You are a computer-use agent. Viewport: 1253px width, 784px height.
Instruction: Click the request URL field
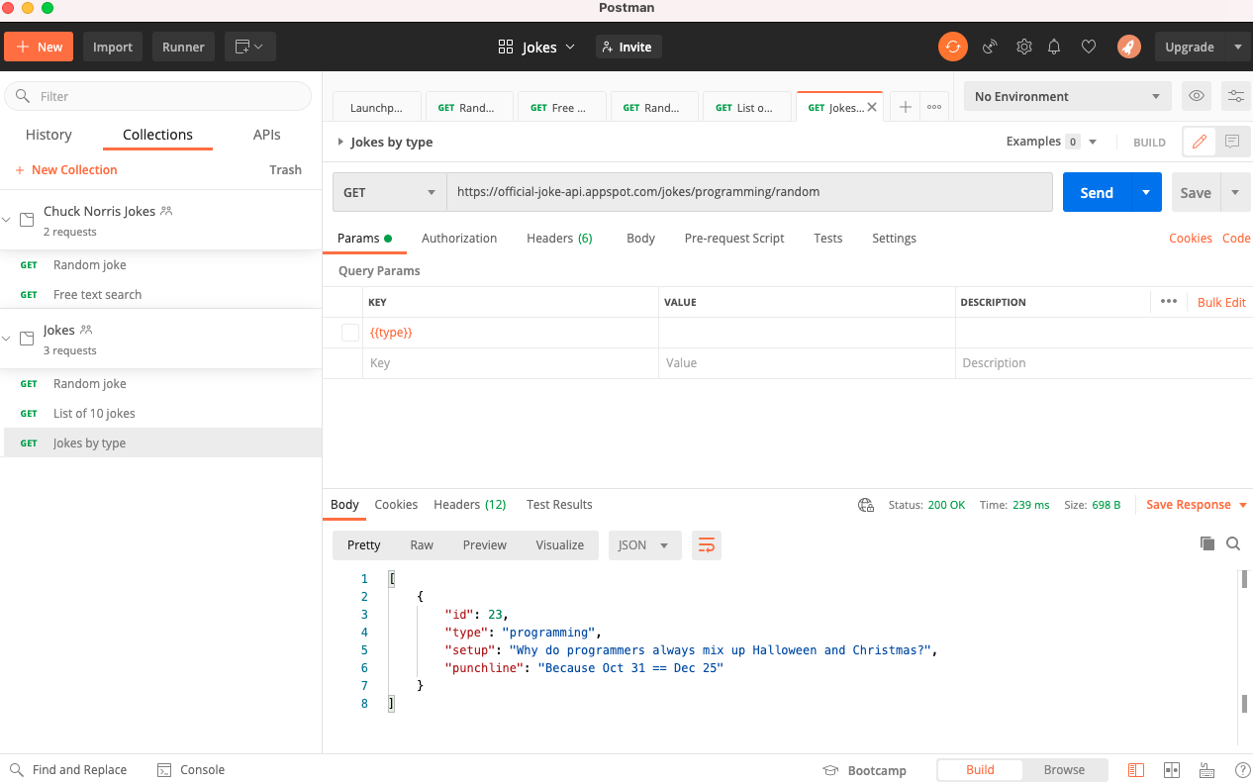[x=749, y=192]
